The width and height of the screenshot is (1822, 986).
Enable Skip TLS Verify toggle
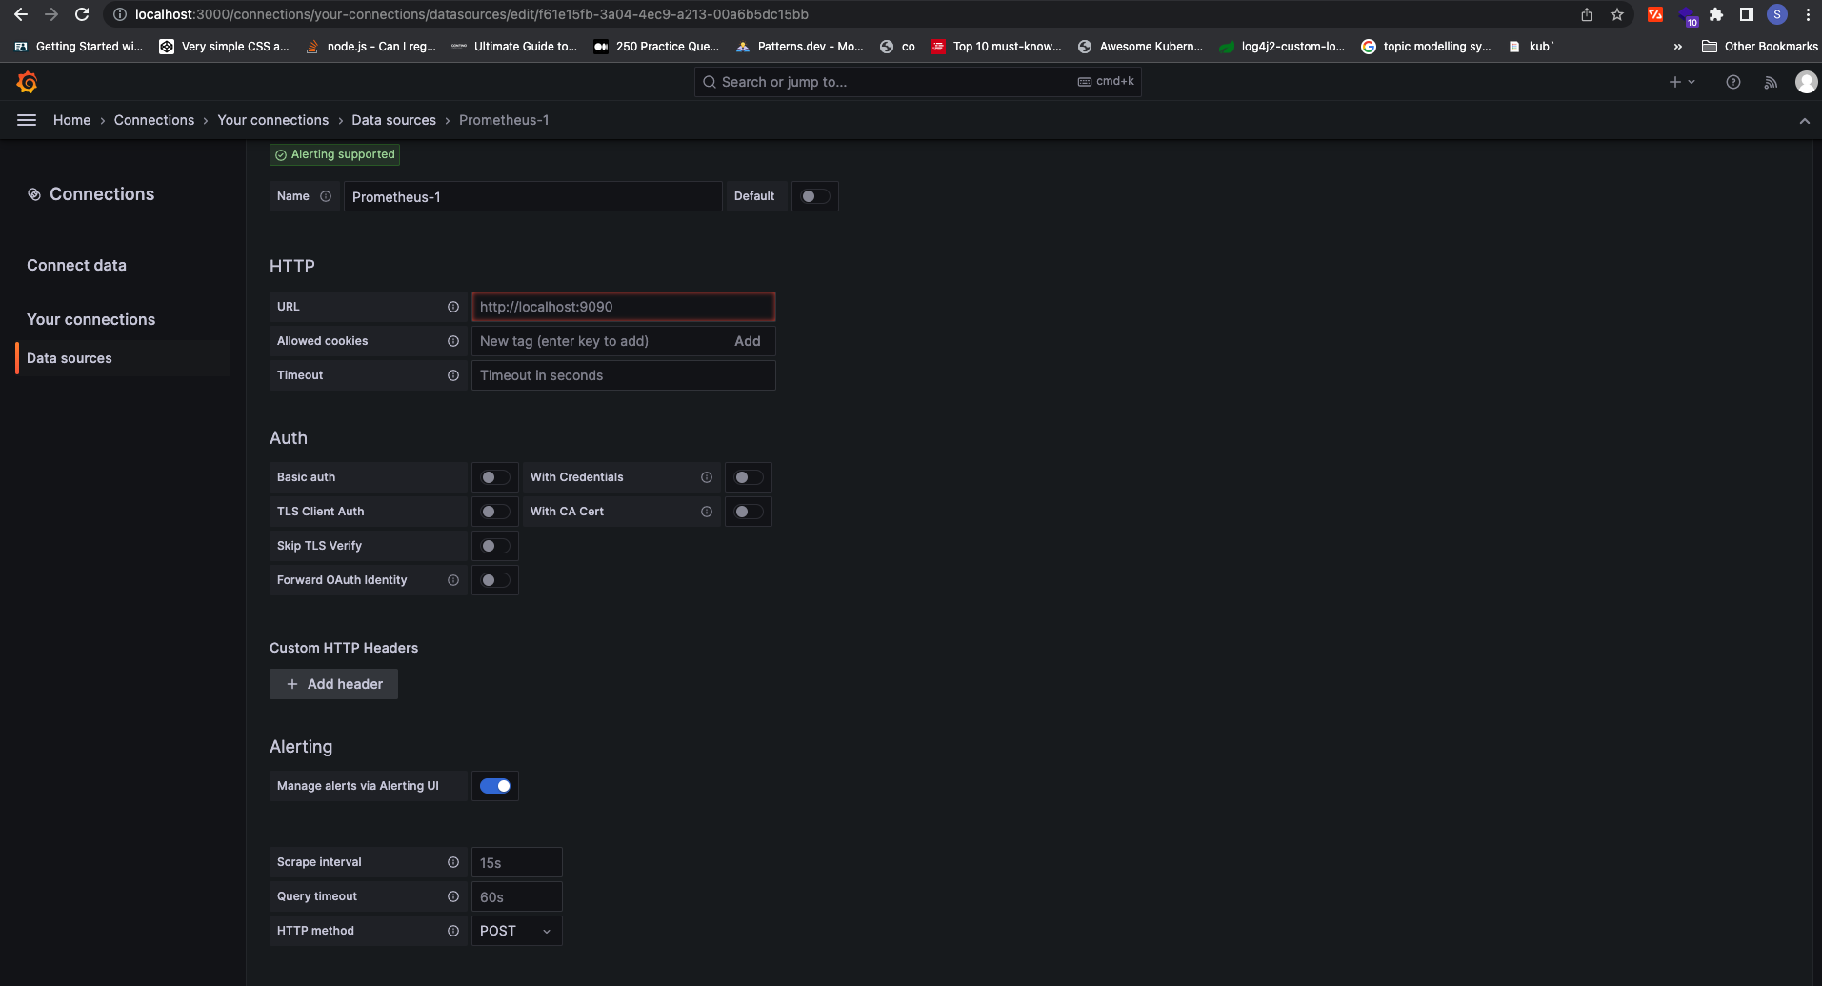[495, 546]
